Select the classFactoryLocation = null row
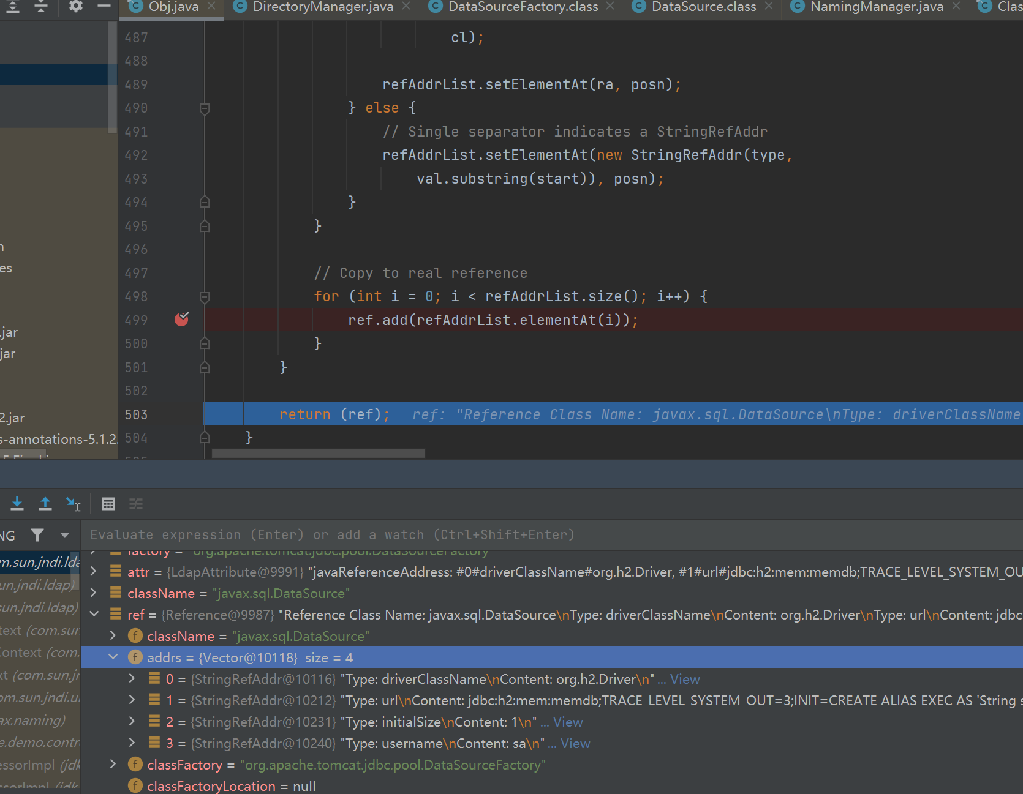The height and width of the screenshot is (794, 1023). click(552, 786)
